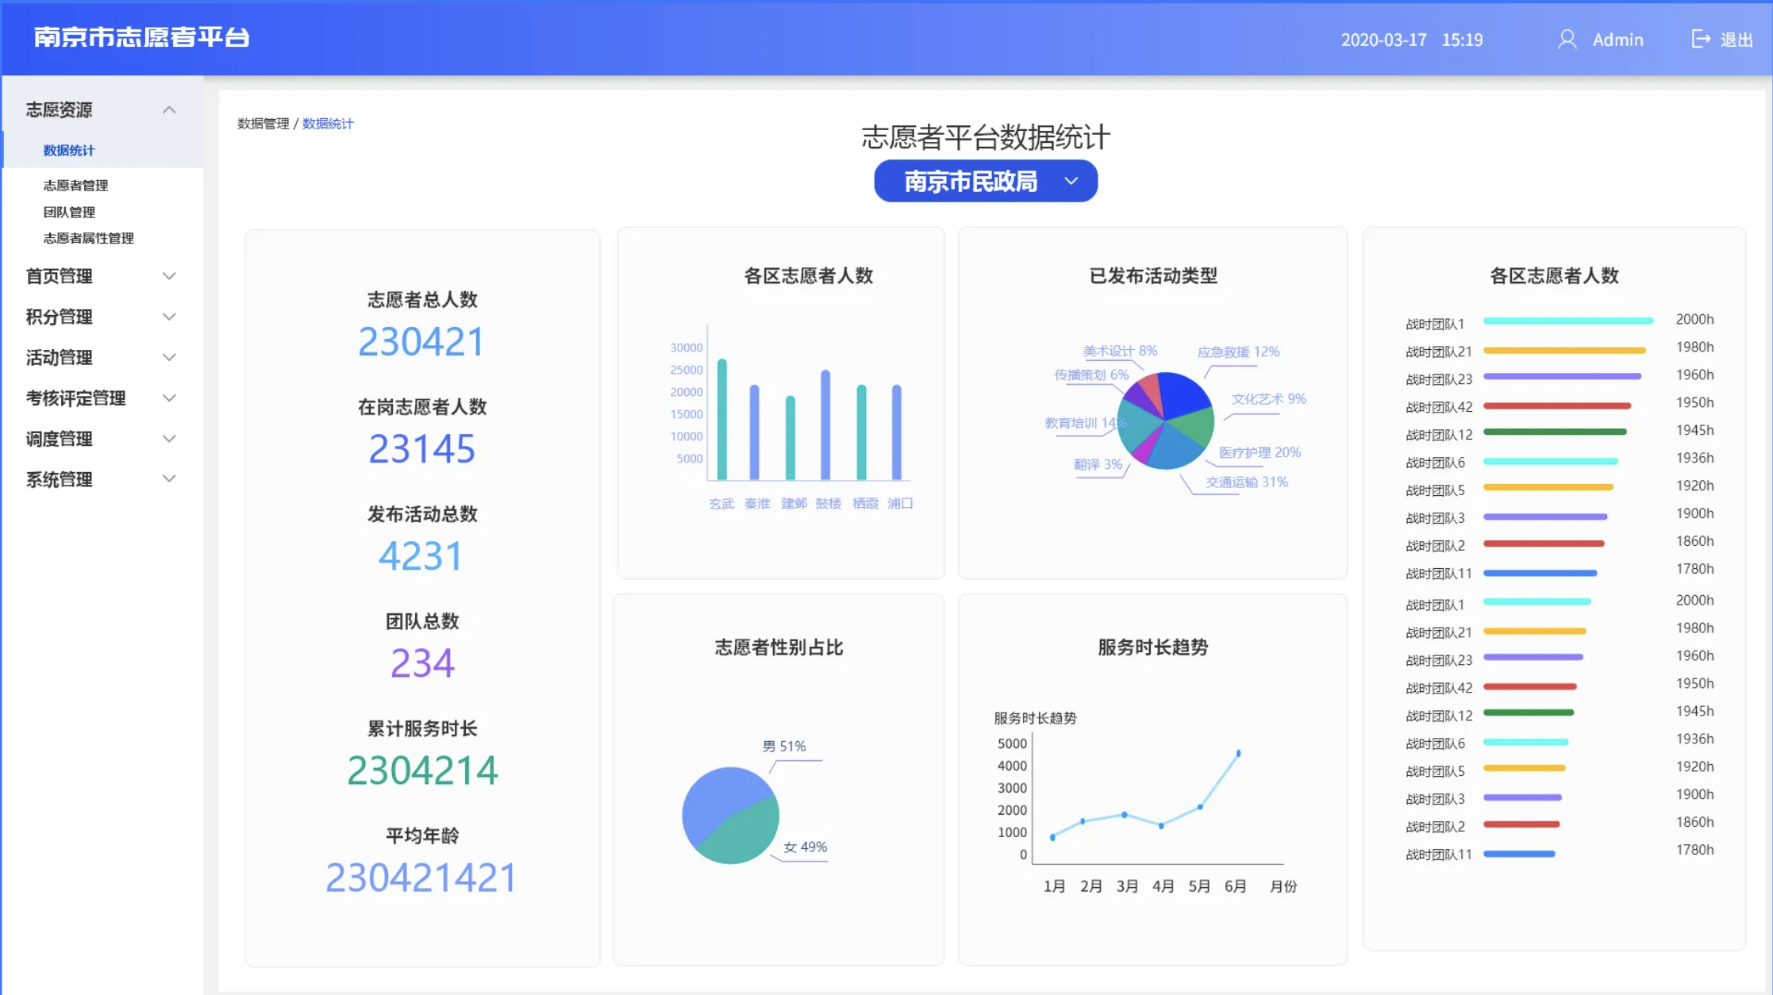Click the 累计服务时长 value 2304214
The image size is (1773, 995).
click(x=422, y=770)
